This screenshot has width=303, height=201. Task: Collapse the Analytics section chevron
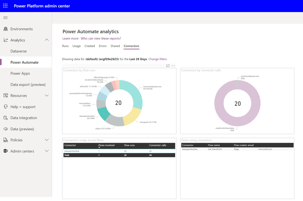point(46,40)
